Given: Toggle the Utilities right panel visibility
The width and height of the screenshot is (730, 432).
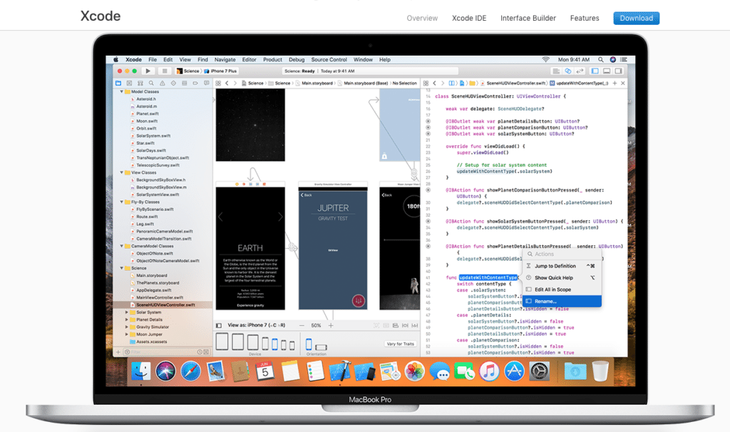Looking at the screenshot, I should (x=617, y=71).
